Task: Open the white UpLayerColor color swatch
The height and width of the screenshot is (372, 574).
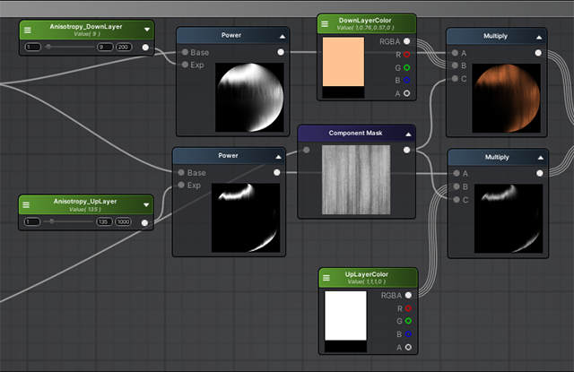Action: click(x=344, y=315)
